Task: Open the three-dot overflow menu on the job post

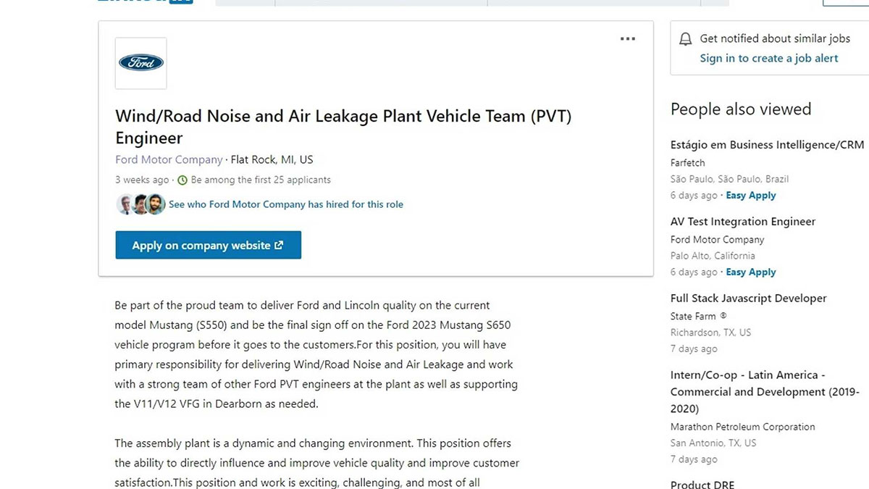Action: pyautogui.click(x=628, y=38)
